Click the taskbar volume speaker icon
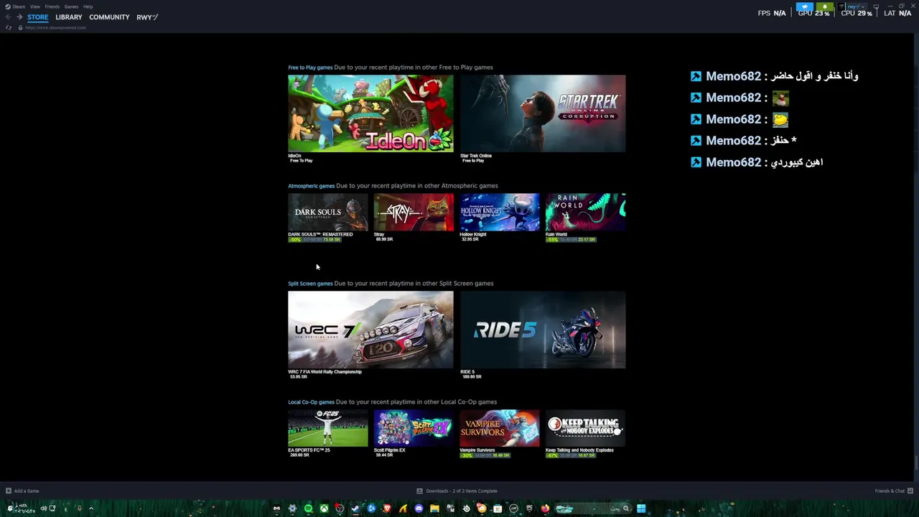Viewport: 919px width, 517px height. 44,508
